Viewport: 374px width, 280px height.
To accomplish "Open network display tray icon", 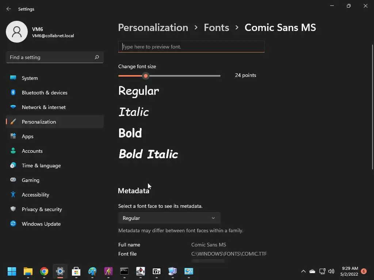I will [322, 271].
